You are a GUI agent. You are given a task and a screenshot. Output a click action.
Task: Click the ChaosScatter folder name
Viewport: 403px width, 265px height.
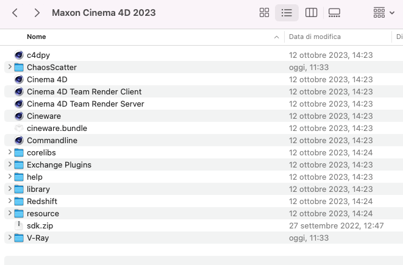click(x=52, y=67)
